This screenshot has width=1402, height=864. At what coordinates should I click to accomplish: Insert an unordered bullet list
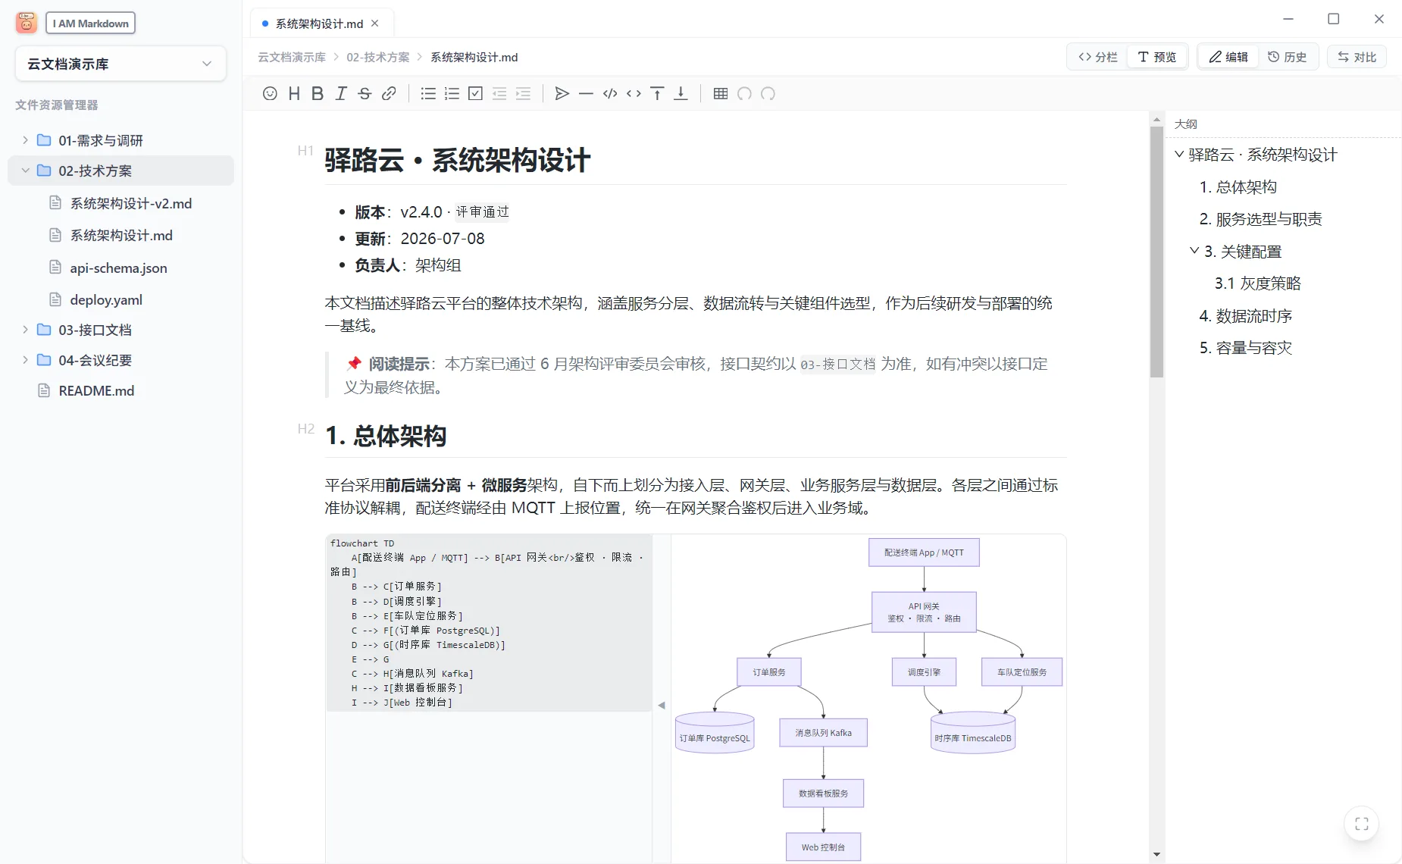(428, 93)
